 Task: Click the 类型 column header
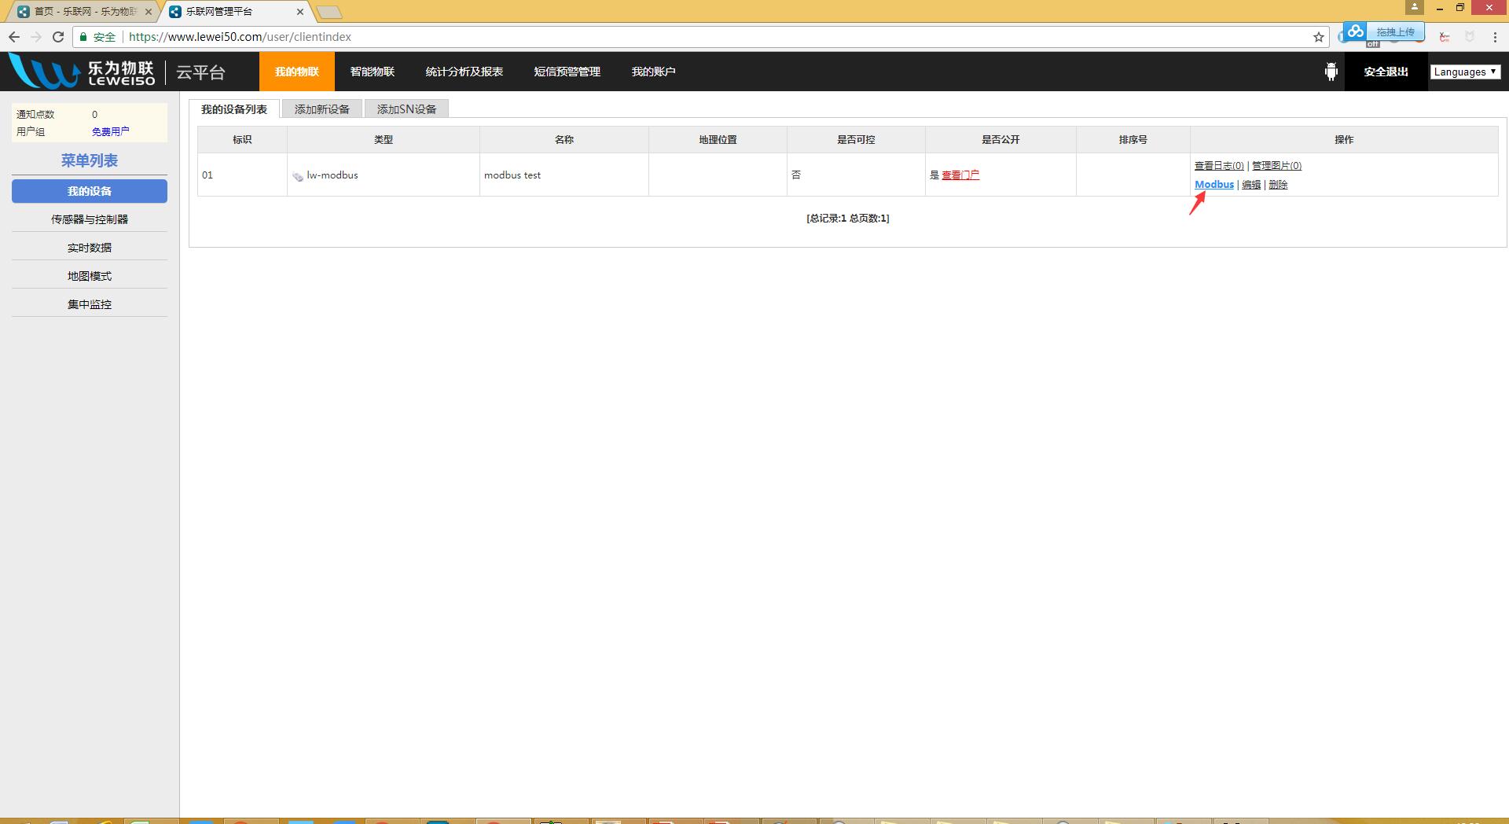click(x=384, y=140)
